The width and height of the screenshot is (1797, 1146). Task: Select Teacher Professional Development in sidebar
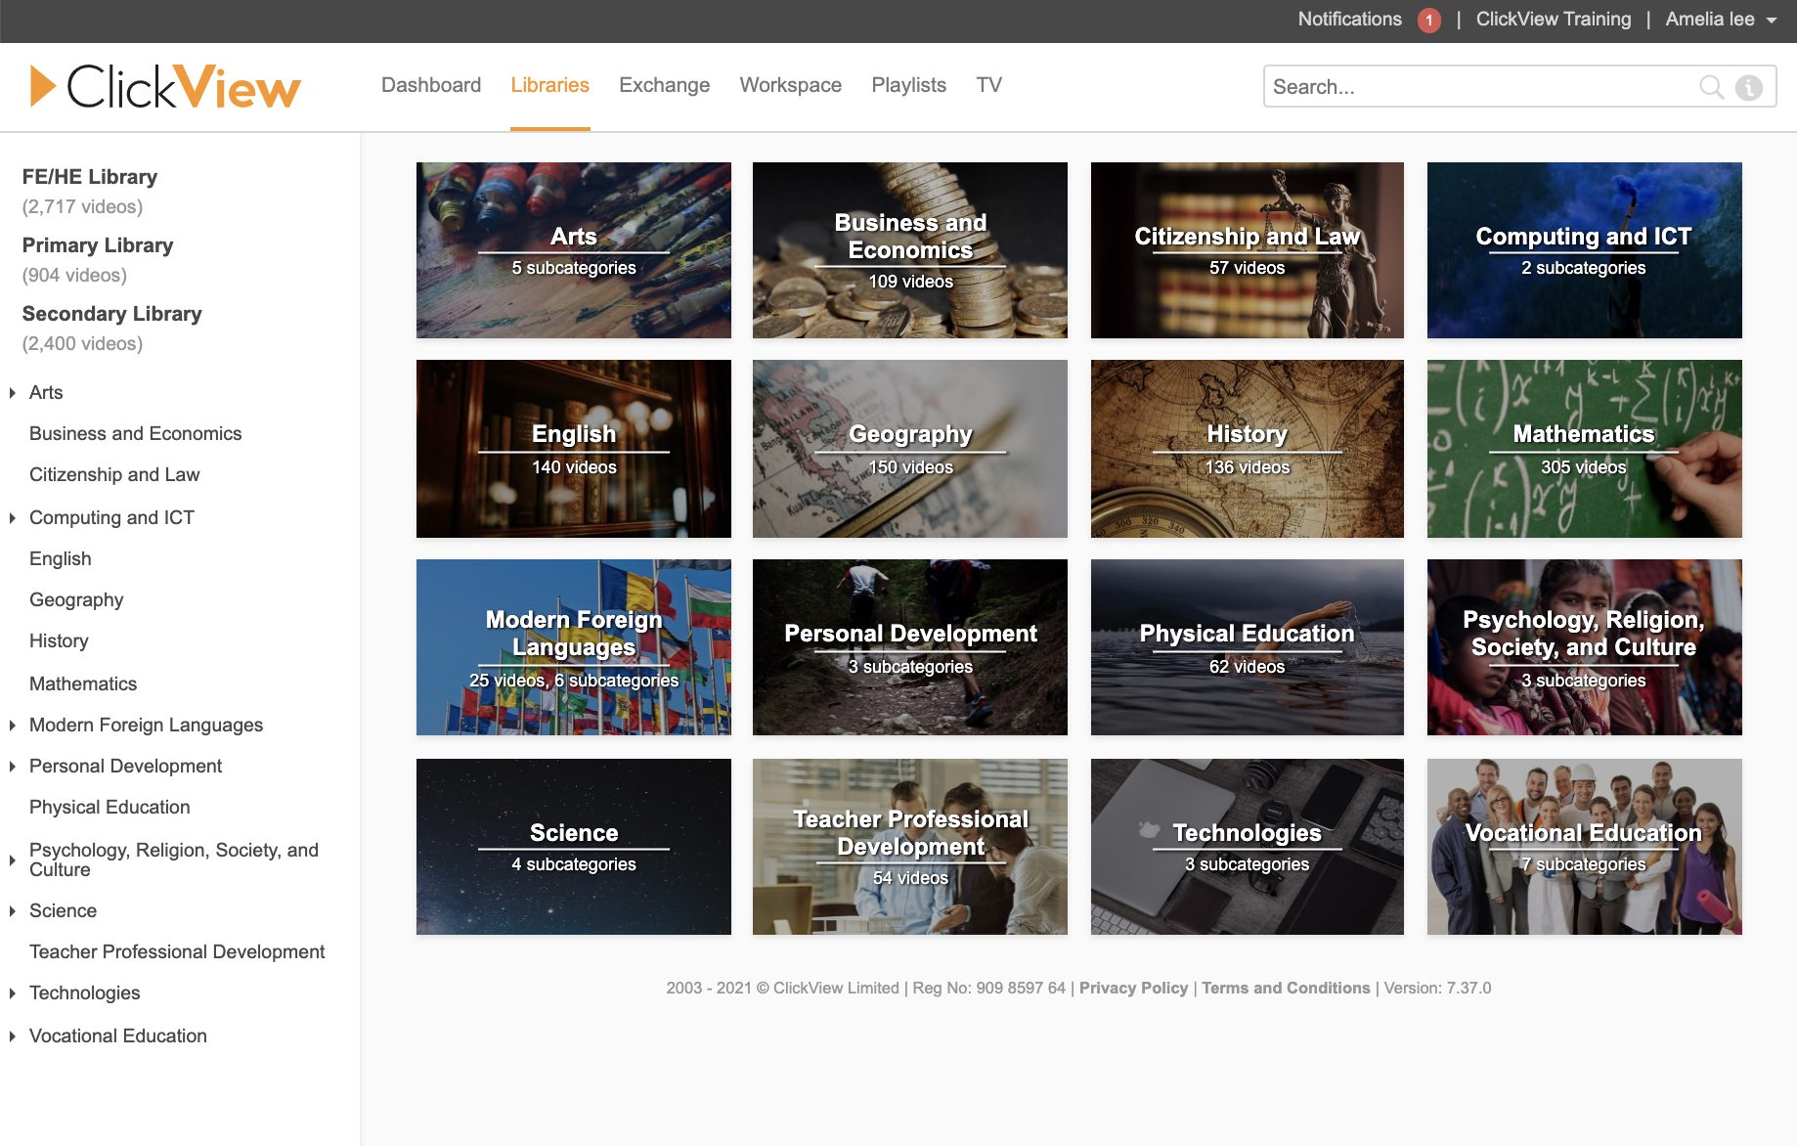(x=177, y=952)
